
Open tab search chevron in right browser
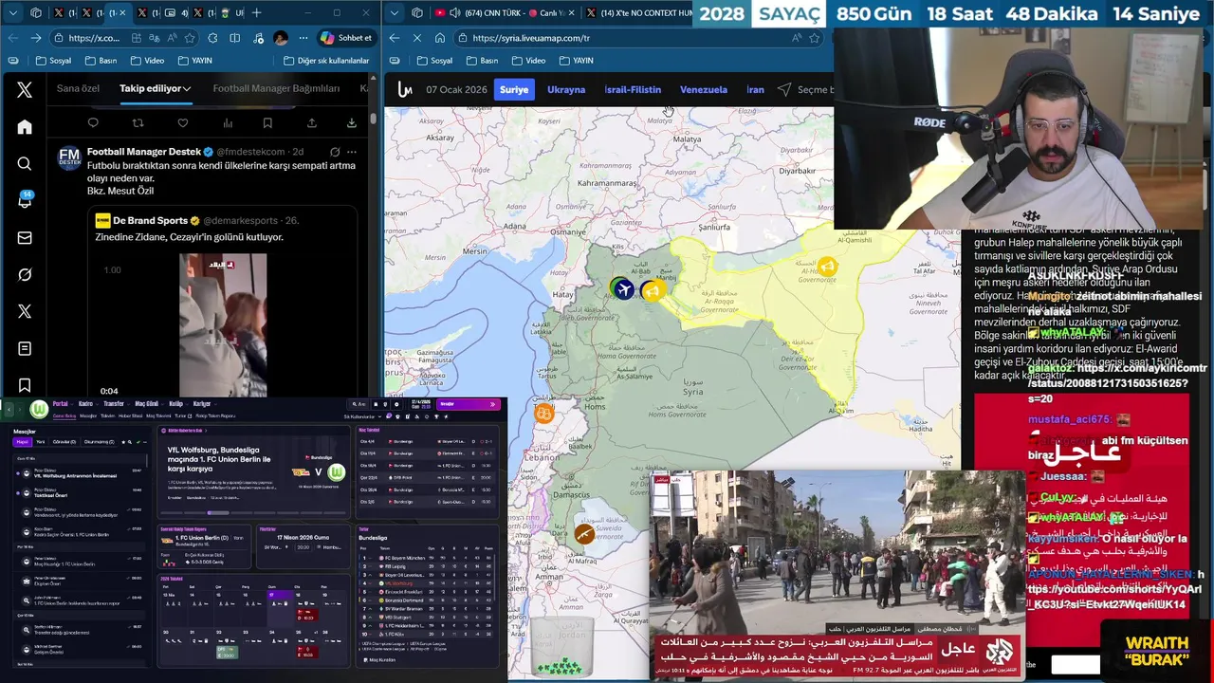pos(394,13)
